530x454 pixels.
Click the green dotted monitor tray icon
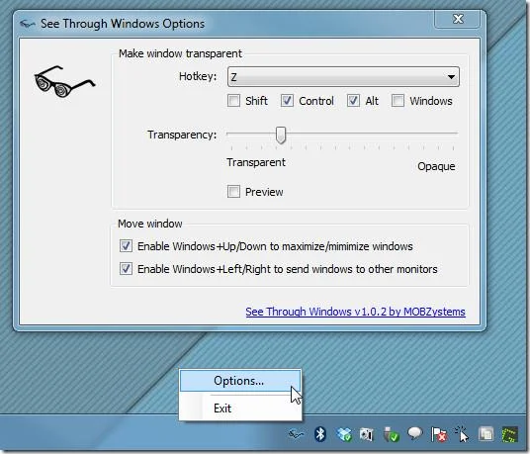point(509,434)
